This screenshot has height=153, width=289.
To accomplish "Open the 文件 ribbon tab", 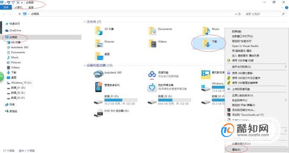I will click(x=6, y=7).
